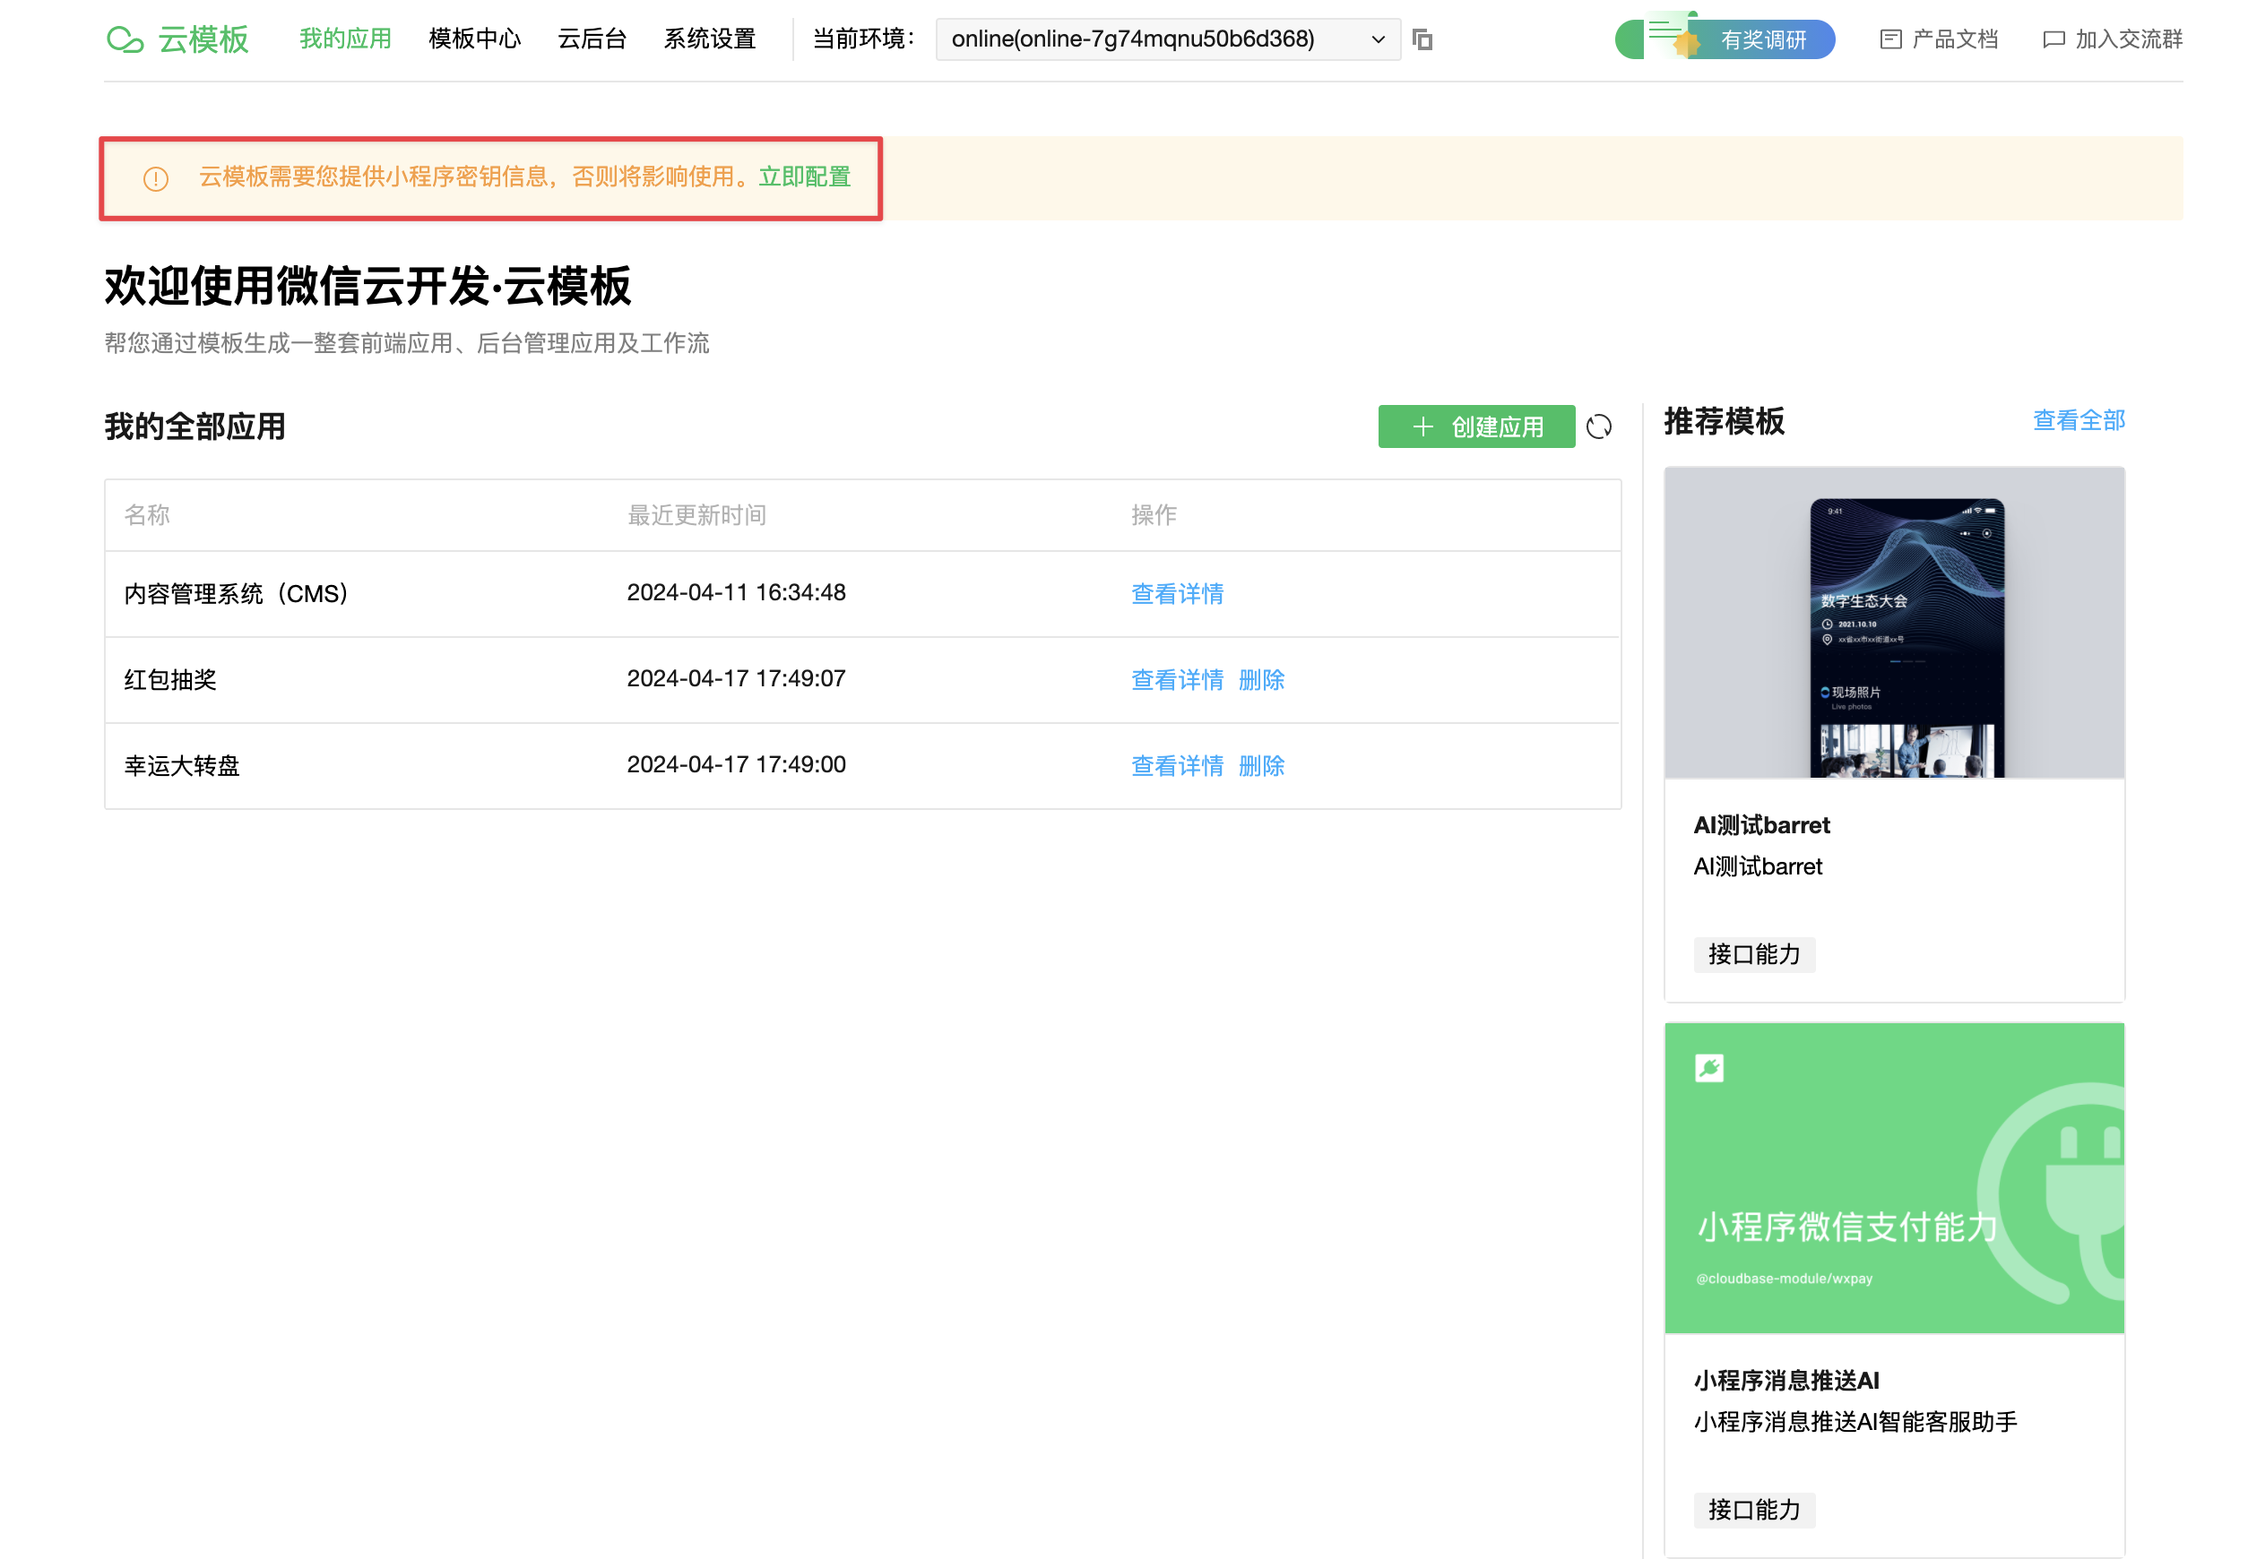Open the 云后台 tab
Screen dimensions: 2248x1559
(591, 39)
